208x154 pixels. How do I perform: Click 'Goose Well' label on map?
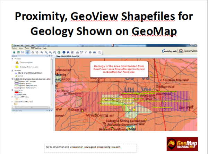(78, 110)
